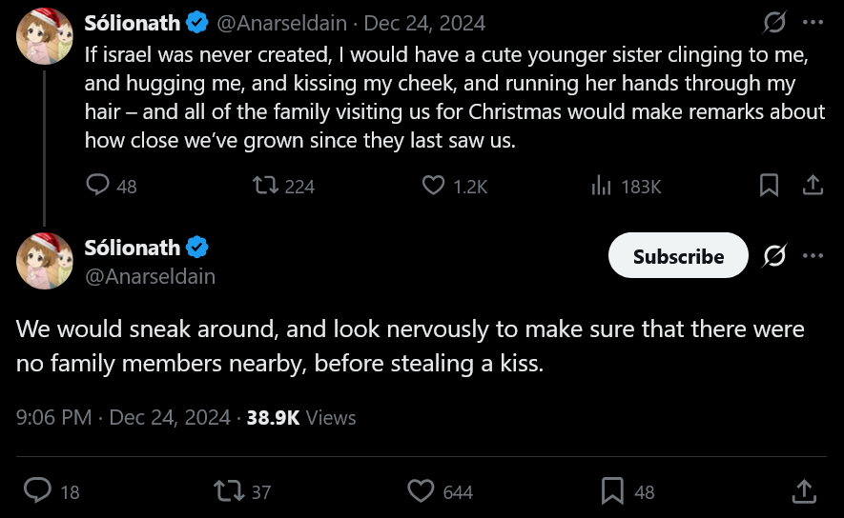Click the Subscribe button
Screen dimensions: 844x518
(x=678, y=256)
